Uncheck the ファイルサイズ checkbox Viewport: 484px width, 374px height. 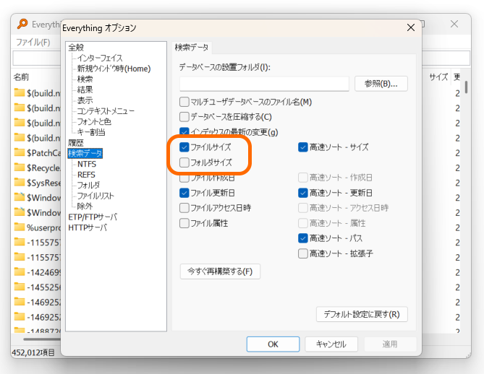click(184, 147)
